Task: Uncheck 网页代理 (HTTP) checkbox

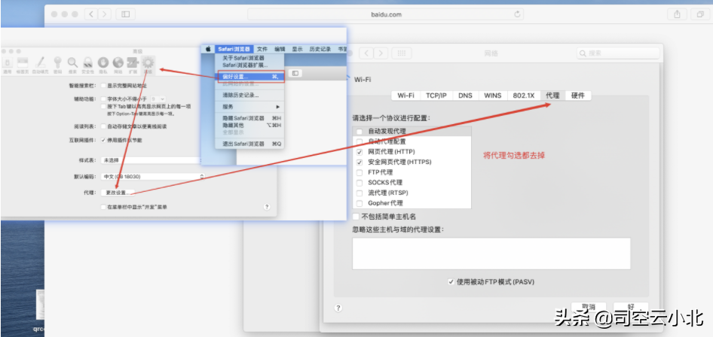Action: 360,151
